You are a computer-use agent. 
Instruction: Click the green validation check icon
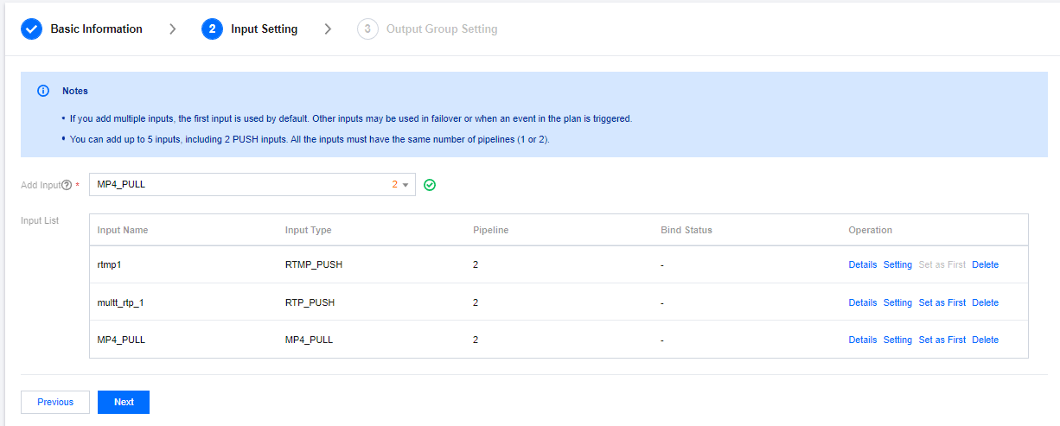tap(430, 185)
